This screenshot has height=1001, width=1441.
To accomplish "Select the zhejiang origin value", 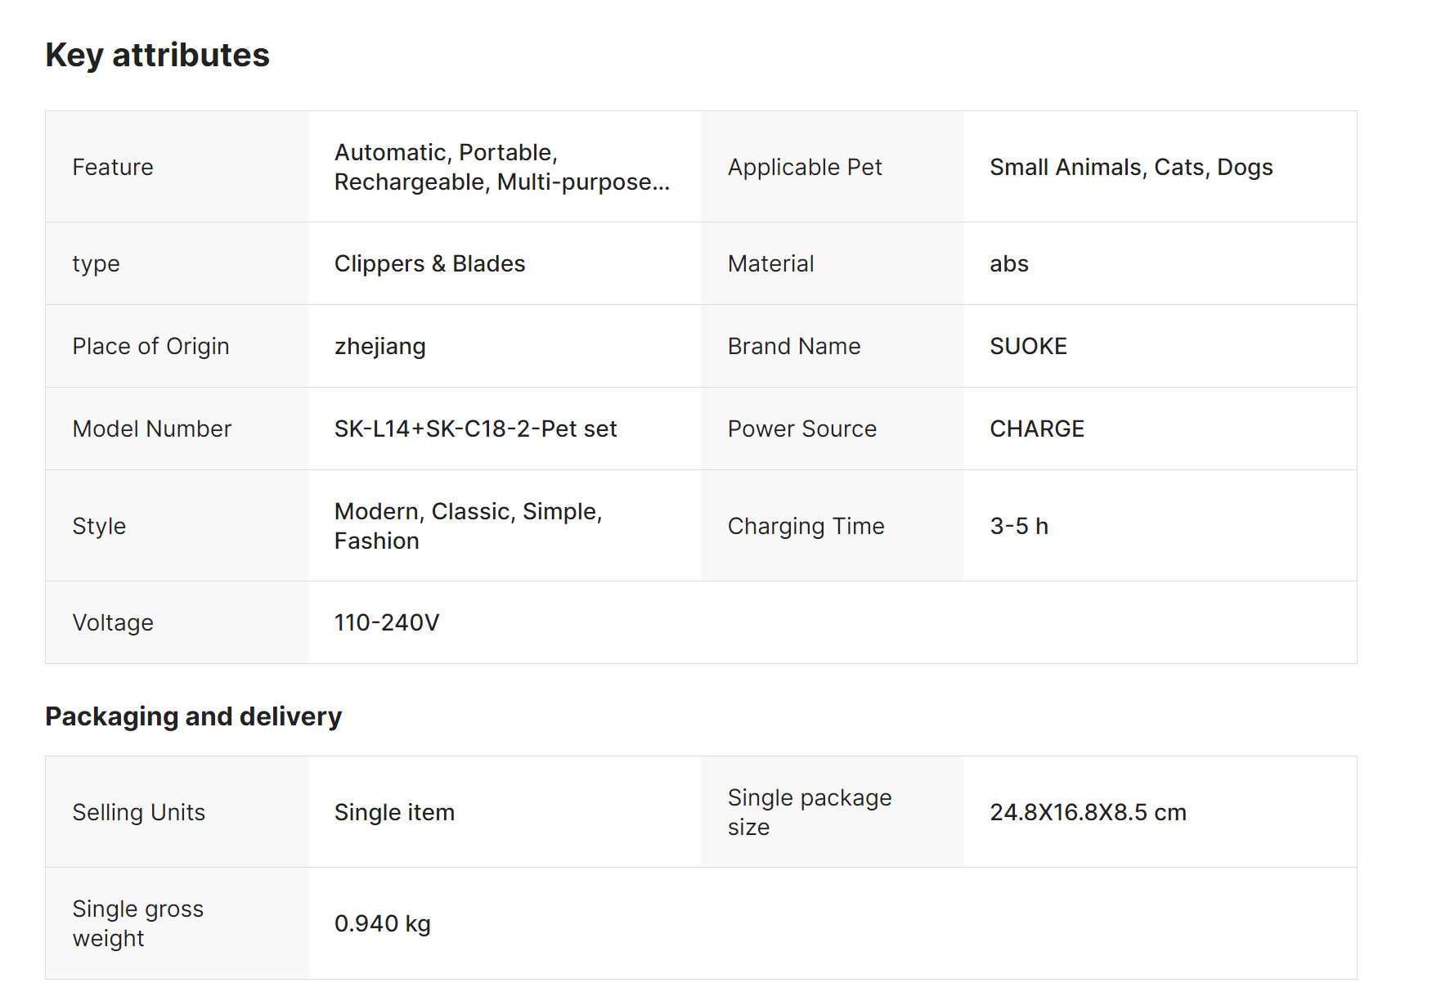I will (x=379, y=346).
